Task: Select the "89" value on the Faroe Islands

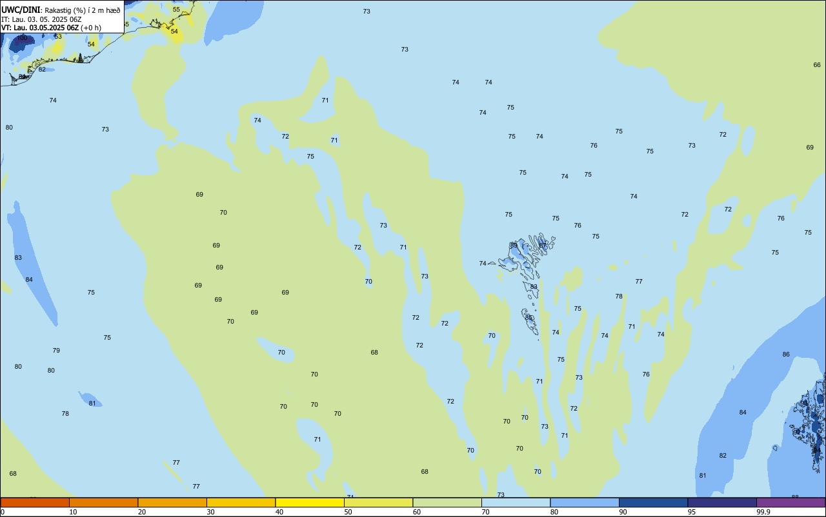Action: (514, 246)
